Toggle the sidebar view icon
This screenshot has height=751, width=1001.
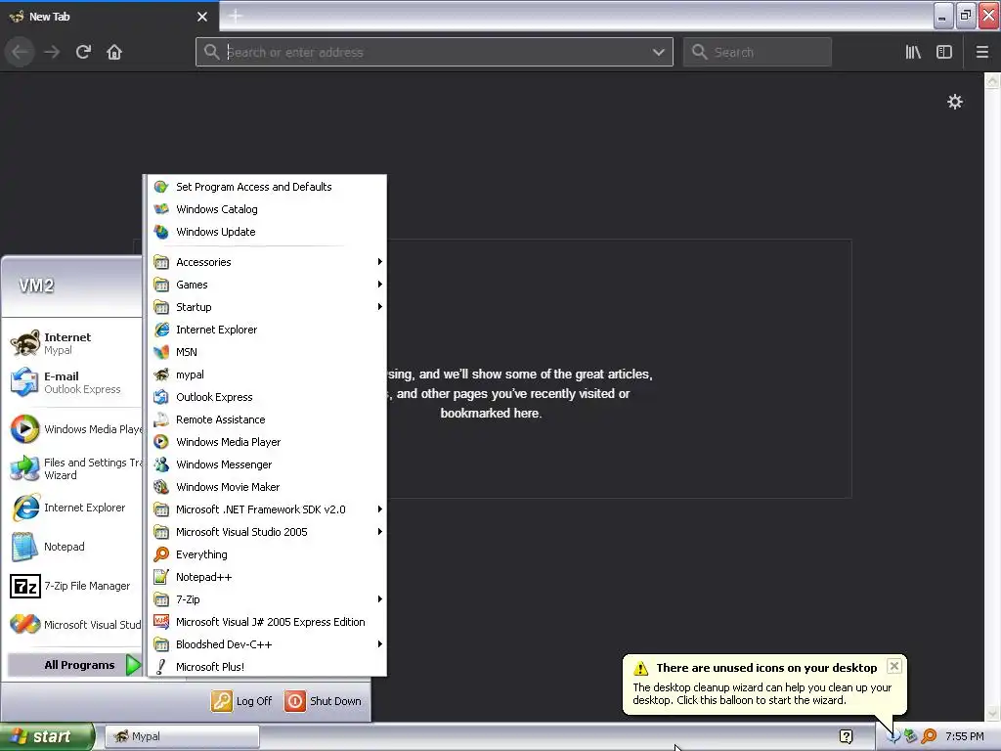pyautogui.click(x=944, y=52)
